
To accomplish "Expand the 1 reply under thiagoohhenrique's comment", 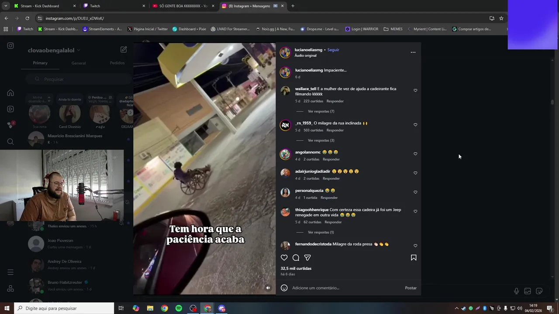I will [321, 232].
